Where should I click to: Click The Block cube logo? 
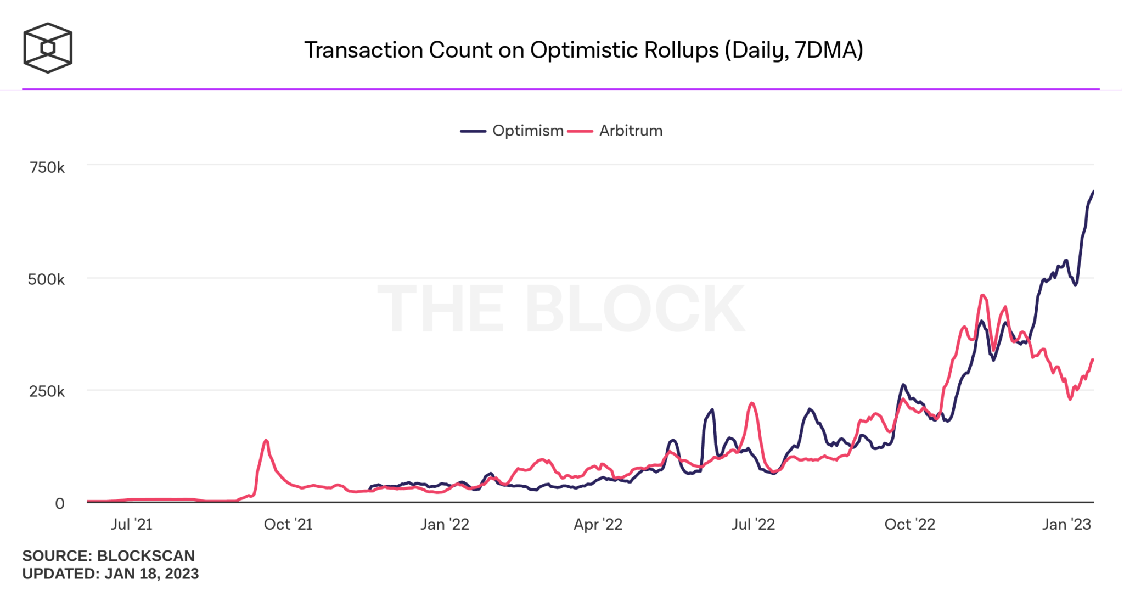[48, 48]
